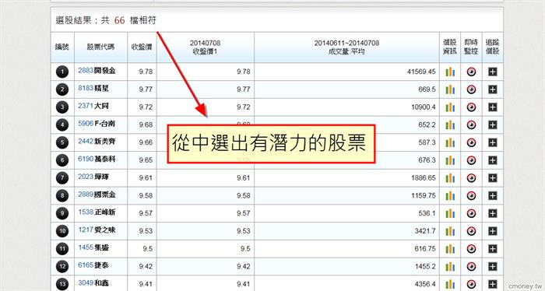This screenshot has width=545, height=291.
Task: Open stock info chart for stock 6190
Action: coord(450,160)
